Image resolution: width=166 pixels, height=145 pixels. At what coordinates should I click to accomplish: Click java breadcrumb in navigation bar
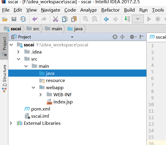pos(75,29)
